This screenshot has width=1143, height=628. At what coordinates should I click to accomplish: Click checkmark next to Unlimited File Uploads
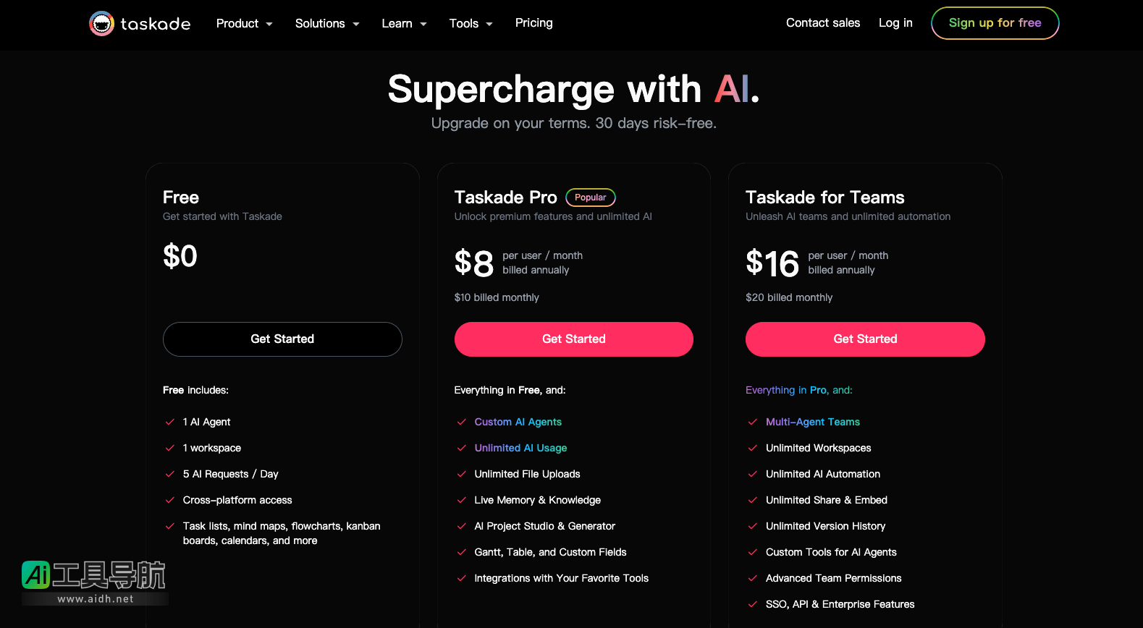[461, 474]
